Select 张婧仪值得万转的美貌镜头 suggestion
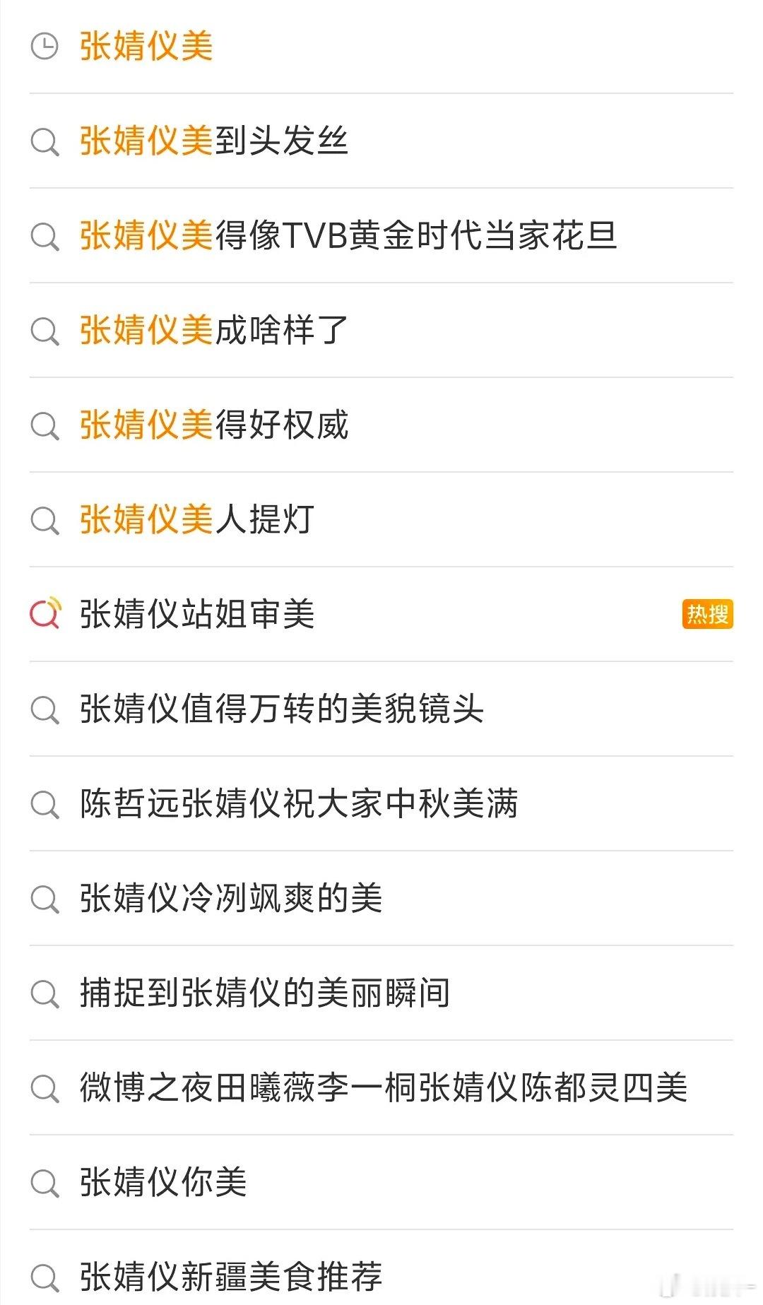The width and height of the screenshot is (763, 1305). point(381,709)
